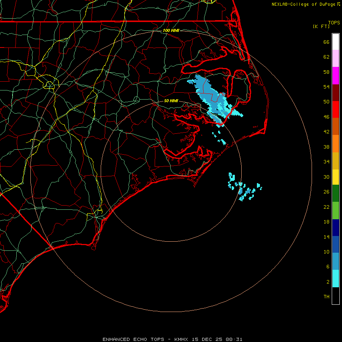Click the '100 NMI' range ring label
Viewport: 342px width, 342px height.
pos(171,30)
